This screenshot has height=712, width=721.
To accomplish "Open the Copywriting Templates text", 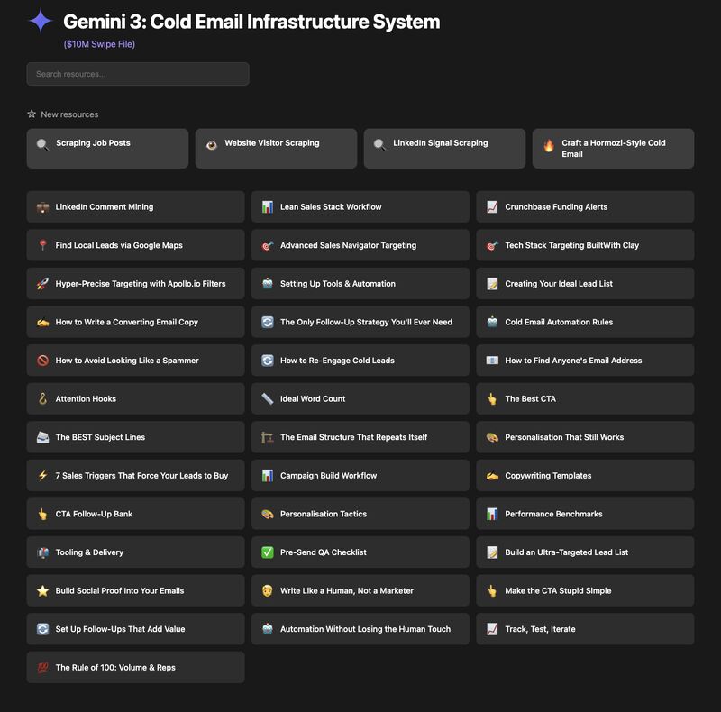I will click(548, 476).
